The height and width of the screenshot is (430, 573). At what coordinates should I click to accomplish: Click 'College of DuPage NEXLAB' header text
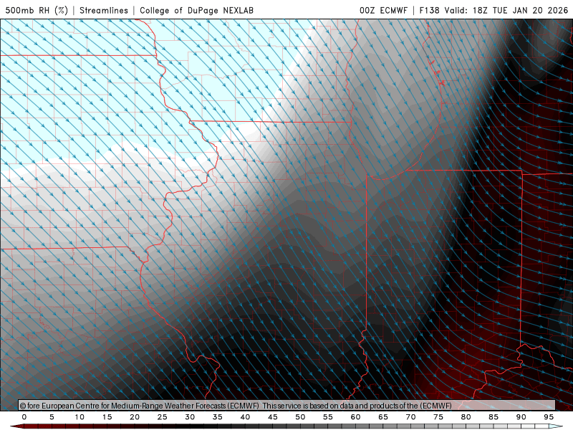pyautogui.click(x=196, y=10)
